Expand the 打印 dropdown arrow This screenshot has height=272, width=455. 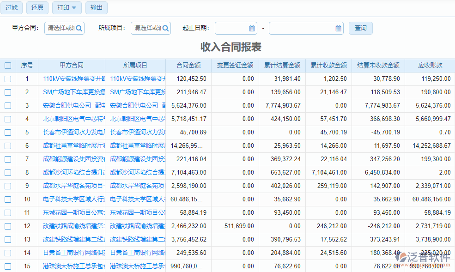[x=74, y=7]
